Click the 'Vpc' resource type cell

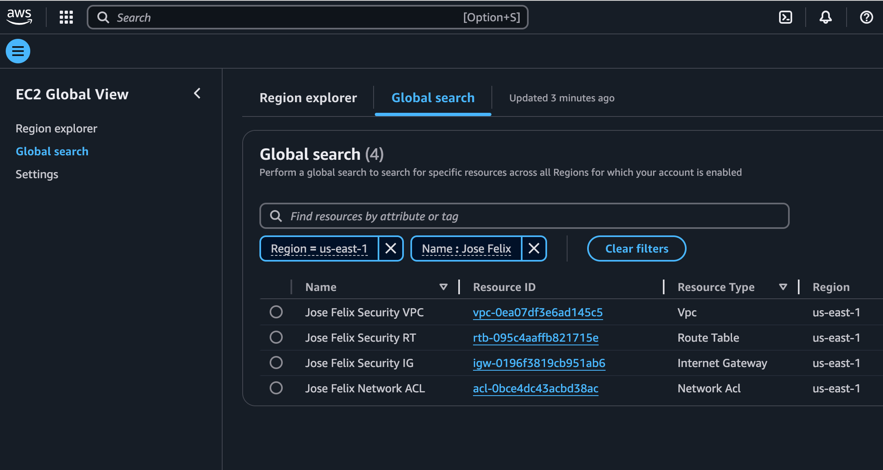click(x=687, y=312)
